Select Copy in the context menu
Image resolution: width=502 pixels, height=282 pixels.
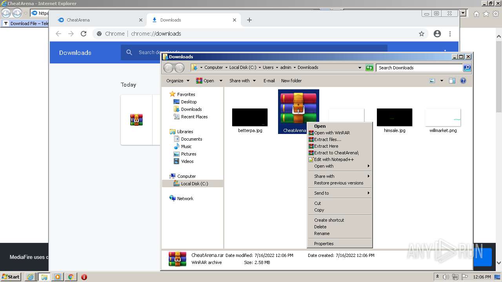[x=340, y=210]
